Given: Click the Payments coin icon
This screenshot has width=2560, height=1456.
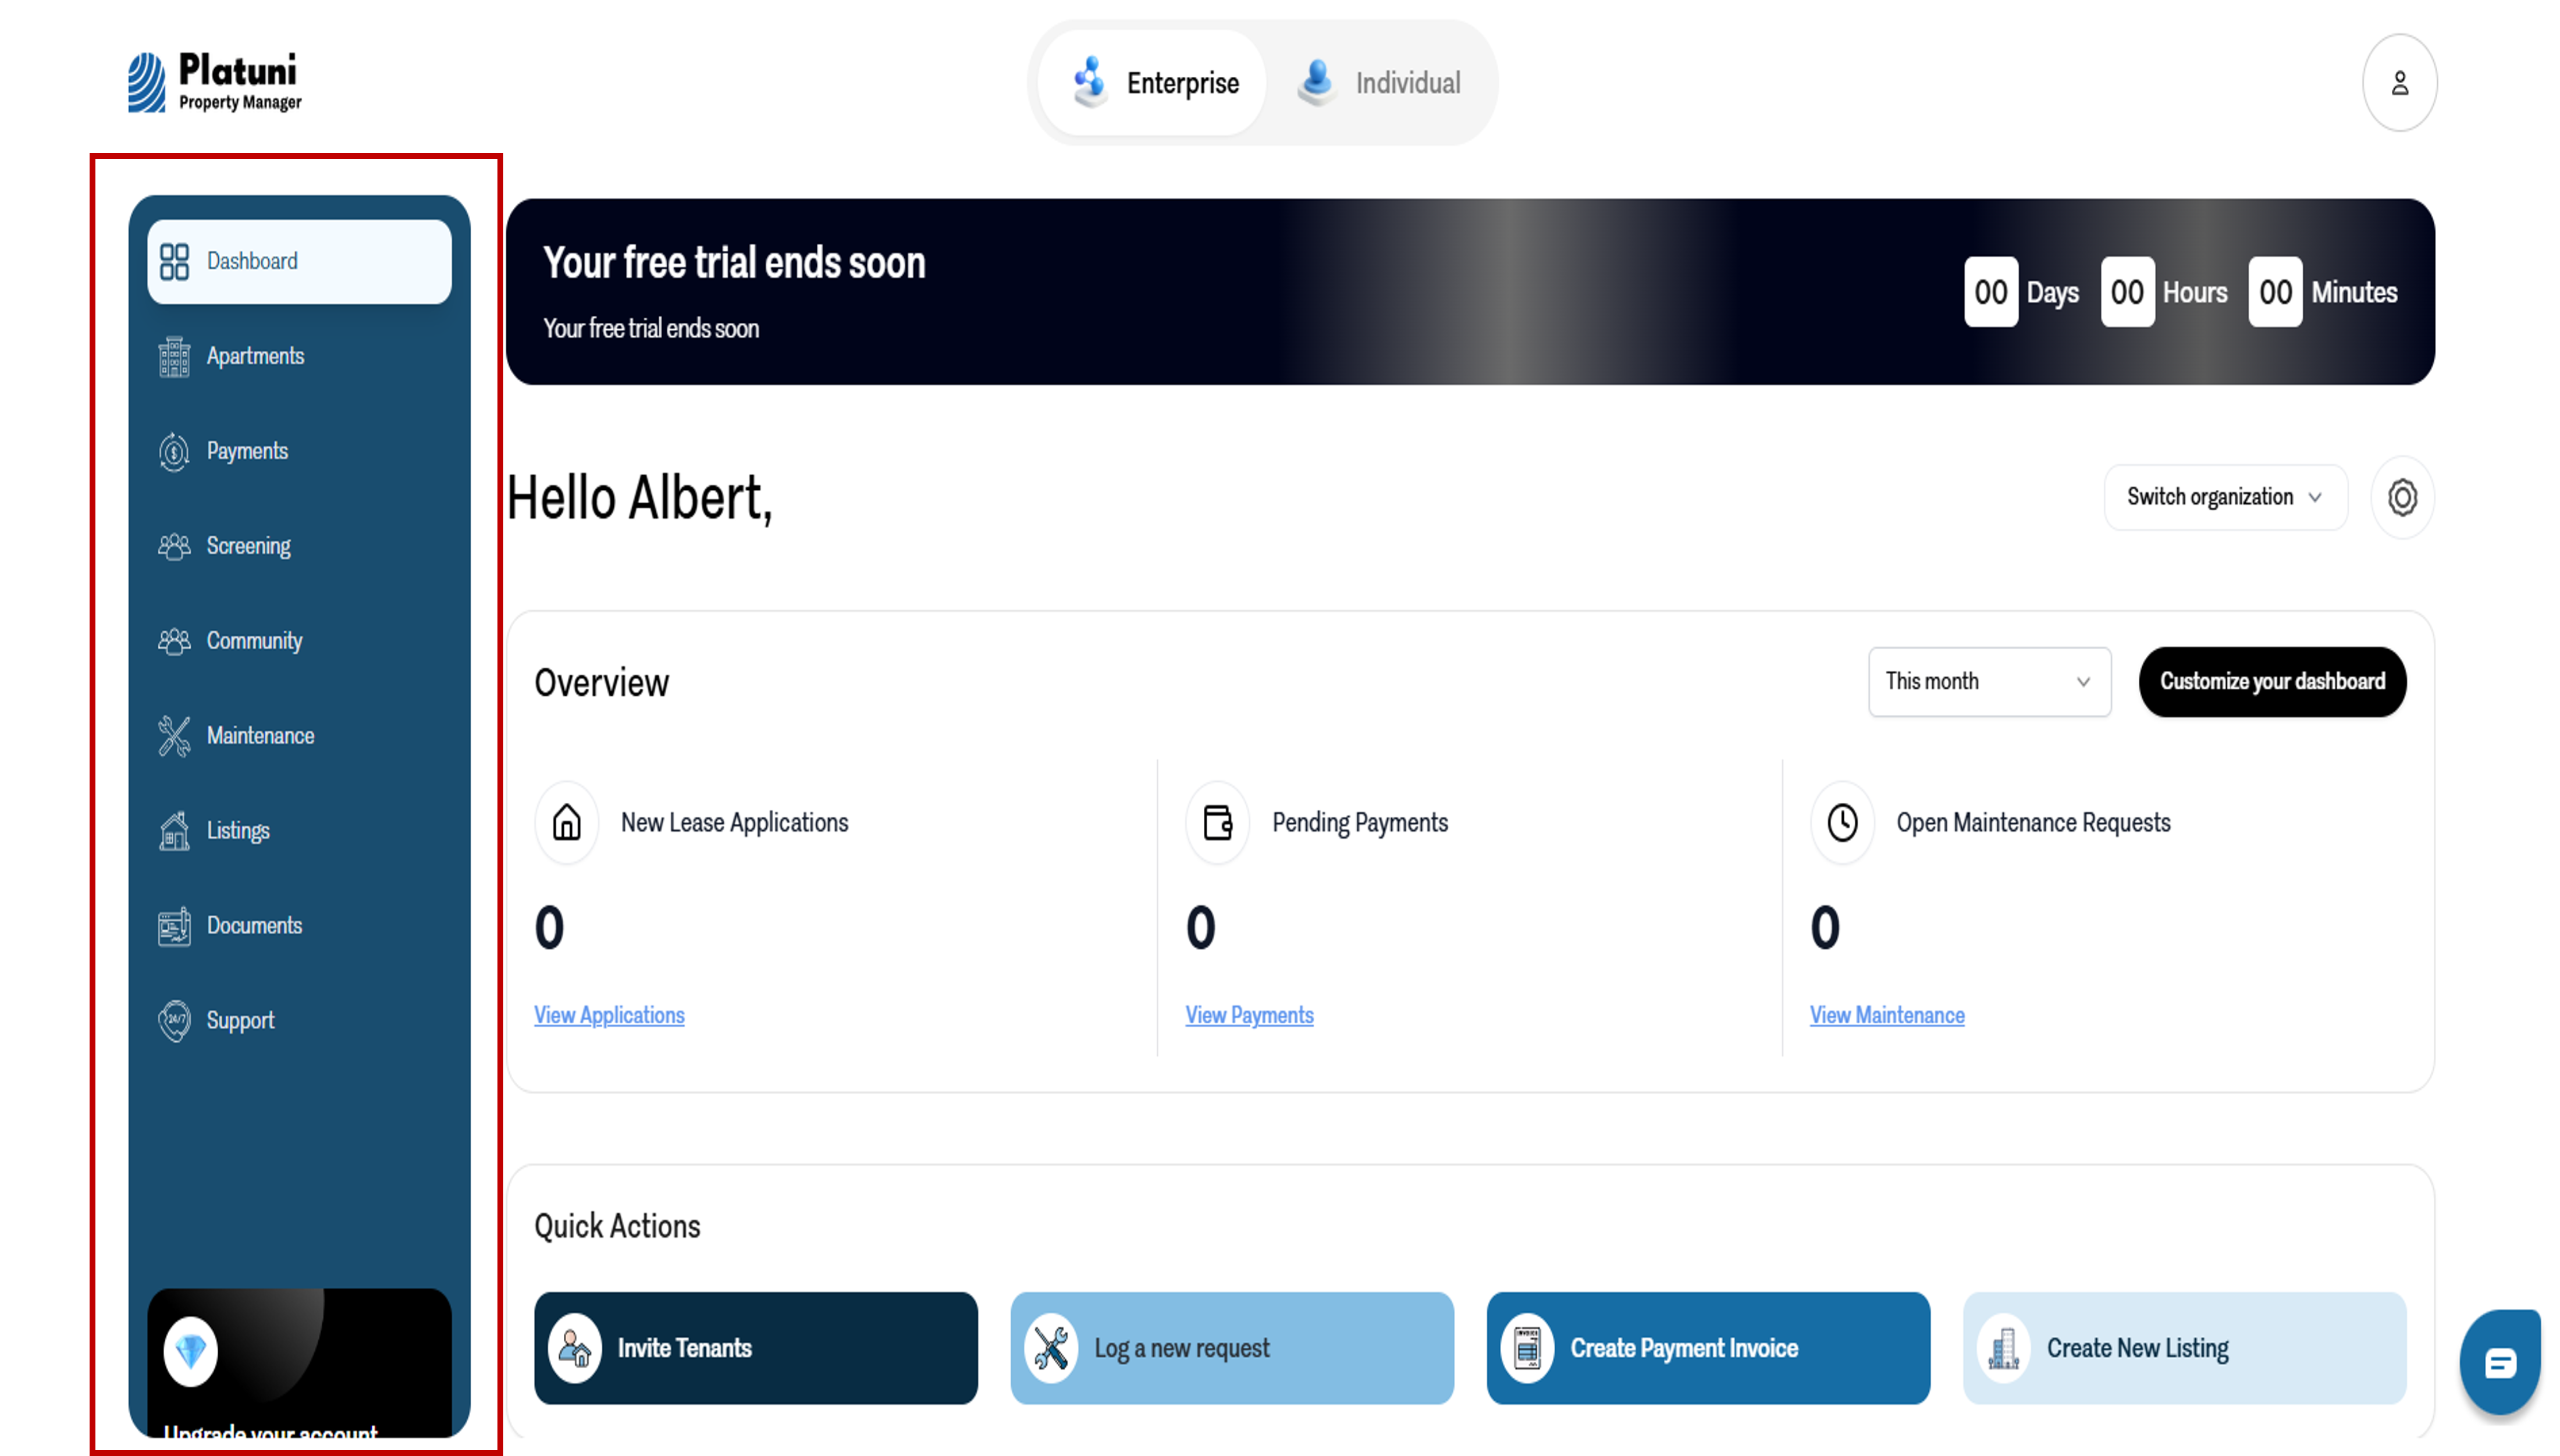Looking at the screenshot, I should 174,452.
